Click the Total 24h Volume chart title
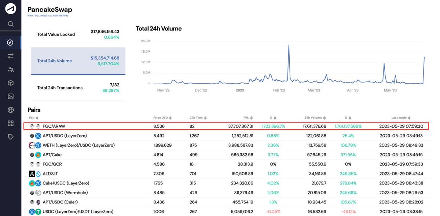440x216 pixels. tap(159, 29)
